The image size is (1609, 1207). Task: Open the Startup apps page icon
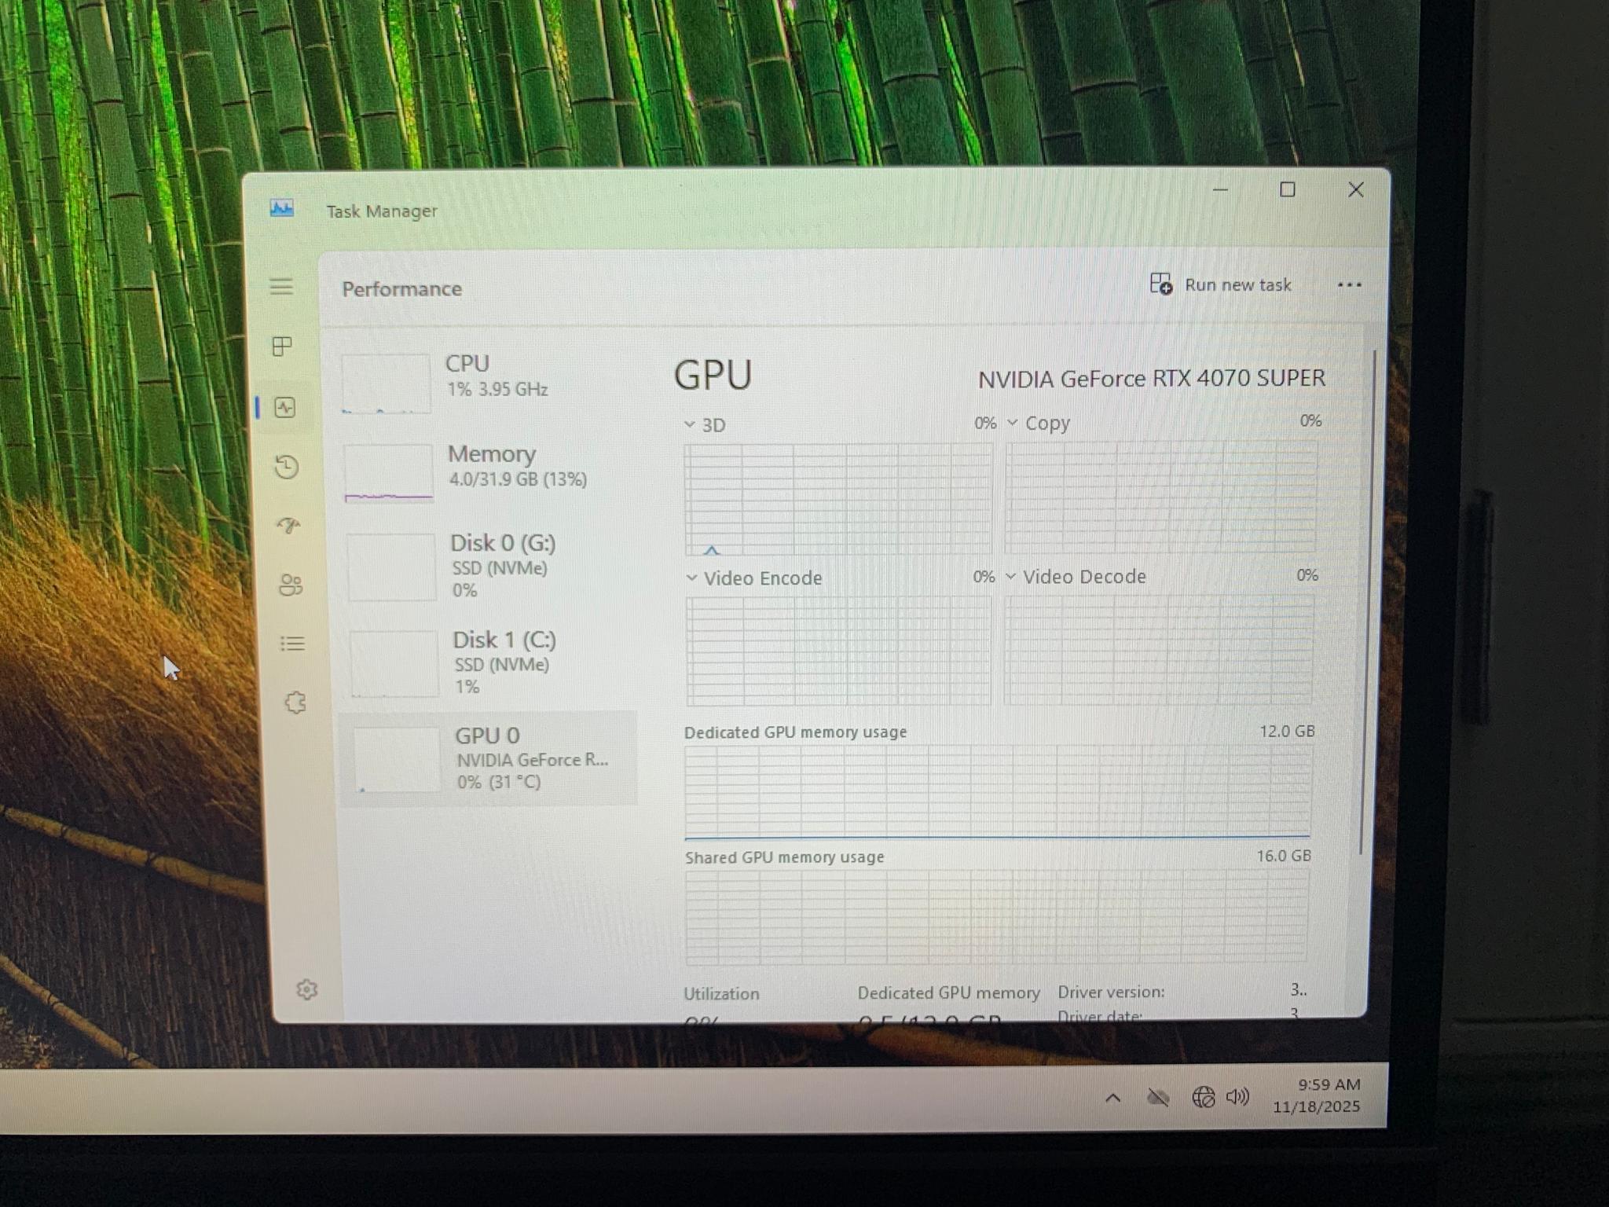(288, 525)
